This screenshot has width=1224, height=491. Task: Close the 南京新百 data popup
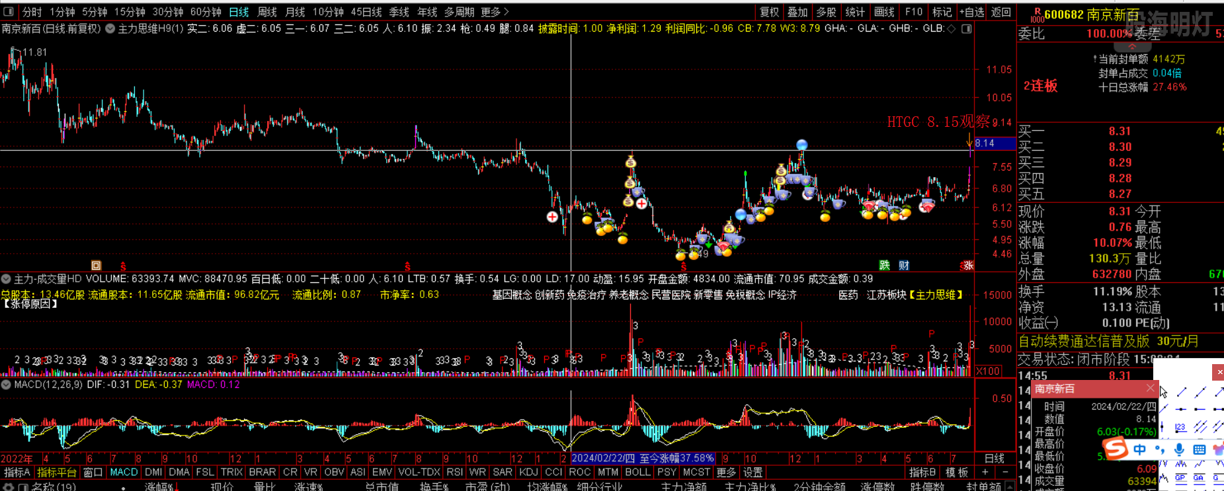coord(1151,389)
